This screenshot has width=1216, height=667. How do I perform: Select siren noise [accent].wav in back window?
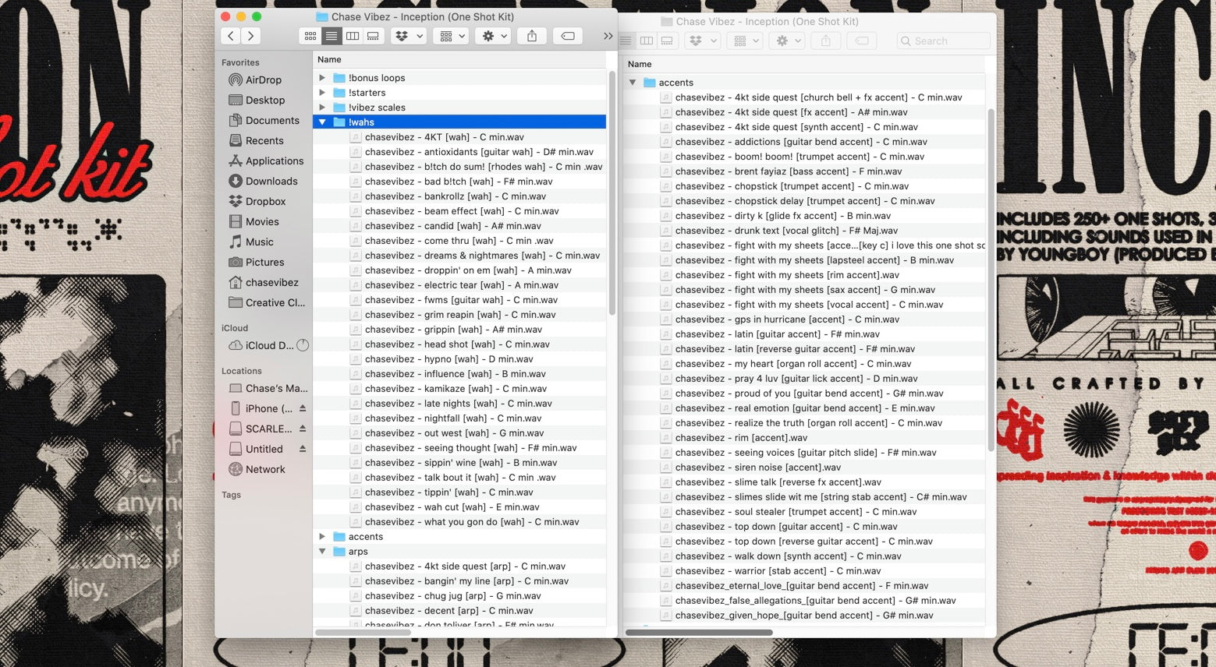coord(804,468)
